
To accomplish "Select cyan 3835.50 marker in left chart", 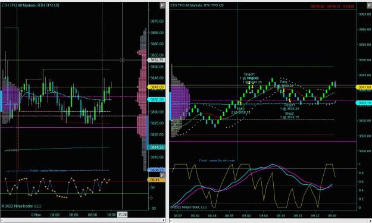I will [157, 99].
